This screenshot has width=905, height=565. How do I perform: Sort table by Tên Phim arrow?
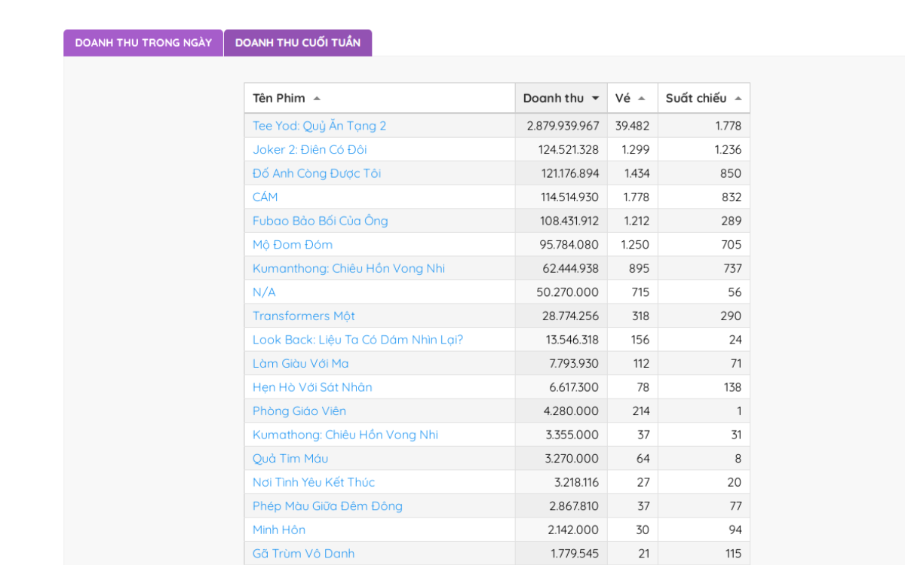pyautogui.click(x=317, y=99)
